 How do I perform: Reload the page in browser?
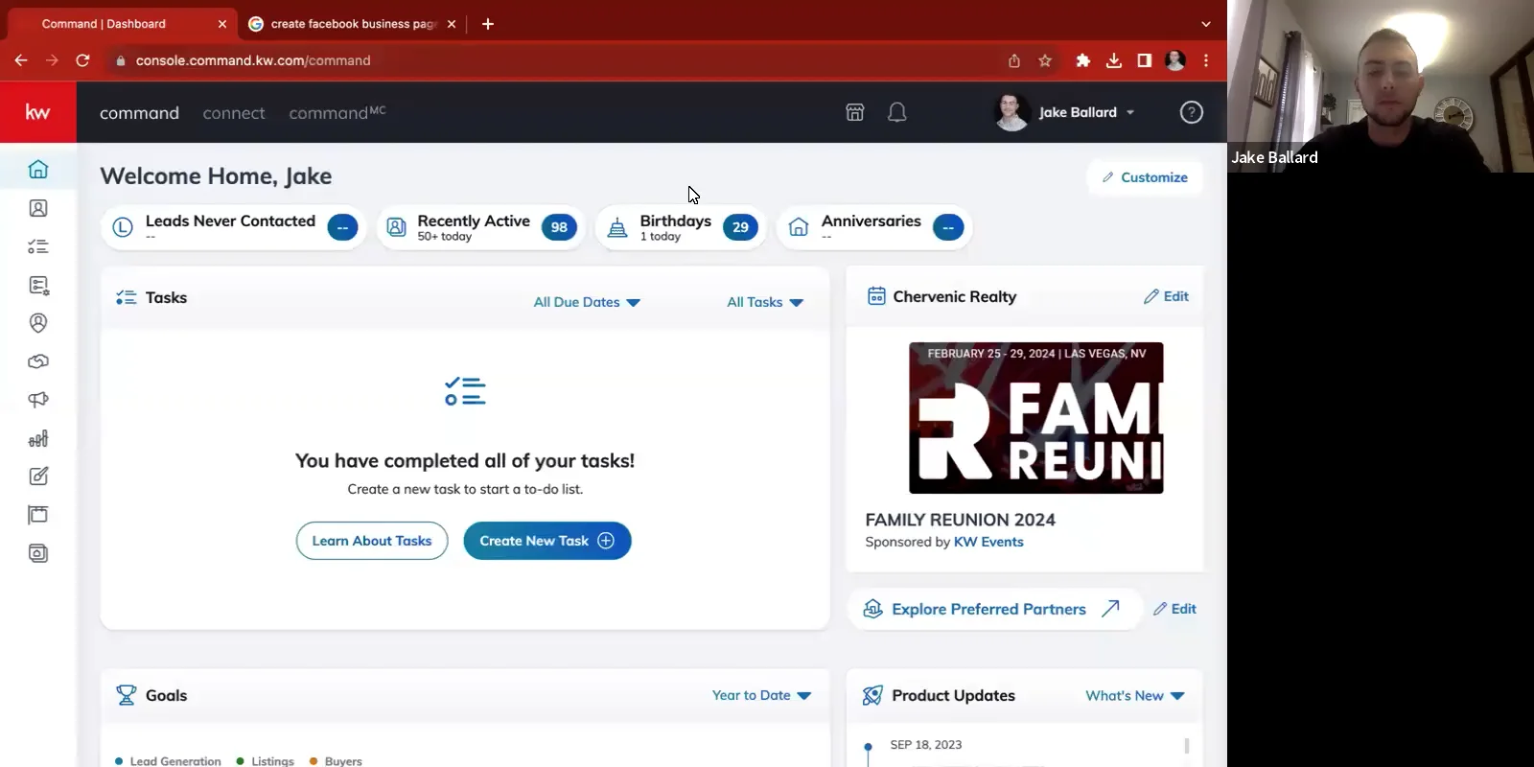tap(83, 60)
